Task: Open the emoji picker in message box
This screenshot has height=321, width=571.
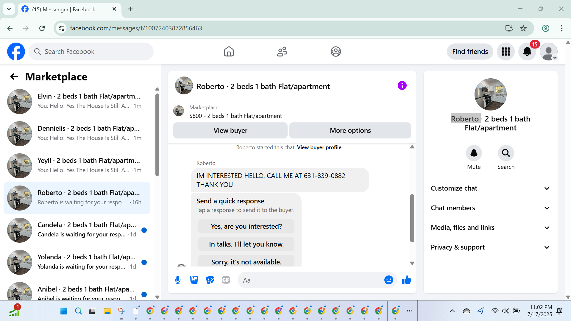Action: [x=389, y=280]
